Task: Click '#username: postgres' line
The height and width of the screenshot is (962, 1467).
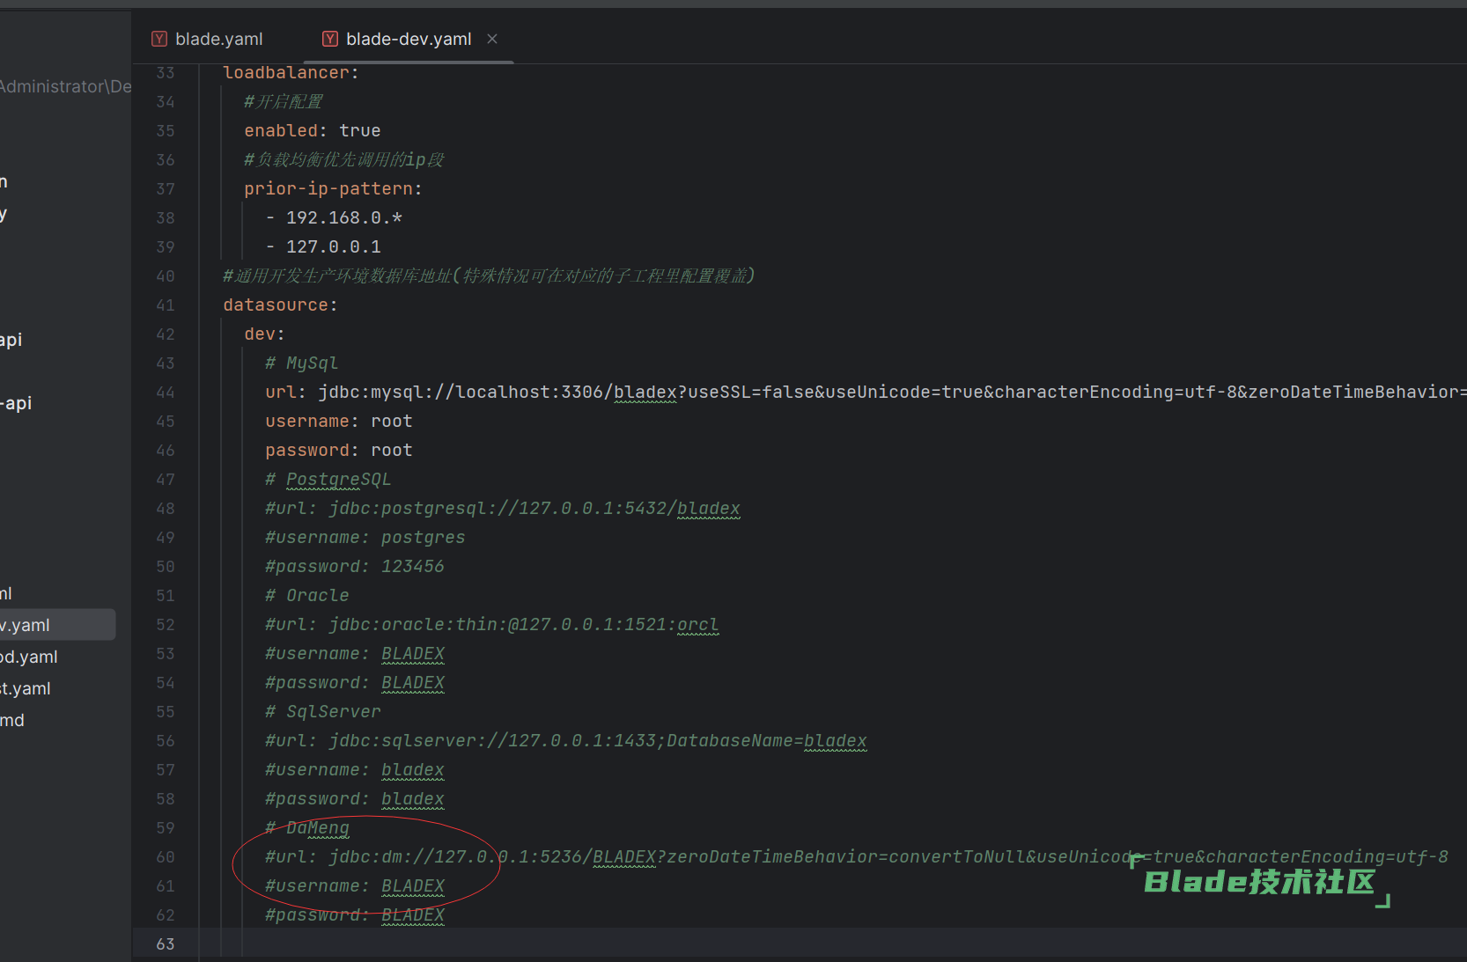Action: (365, 537)
